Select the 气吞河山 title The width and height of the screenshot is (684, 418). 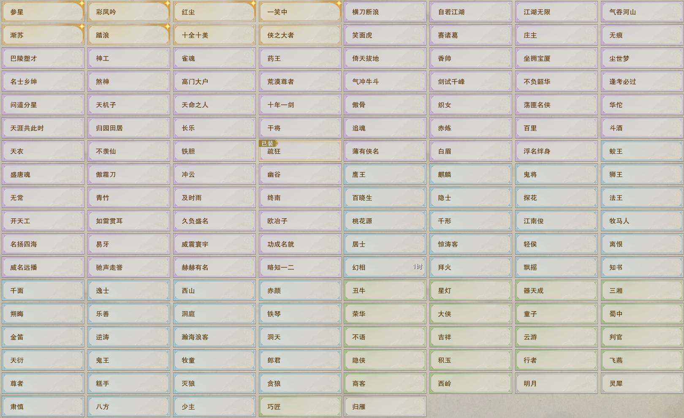click(x=642, y=12)
